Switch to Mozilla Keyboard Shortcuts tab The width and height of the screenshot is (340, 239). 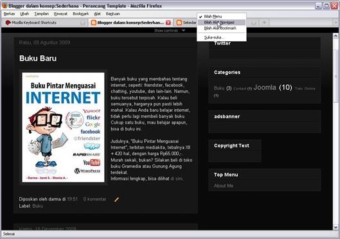click(x=44, y=22)
